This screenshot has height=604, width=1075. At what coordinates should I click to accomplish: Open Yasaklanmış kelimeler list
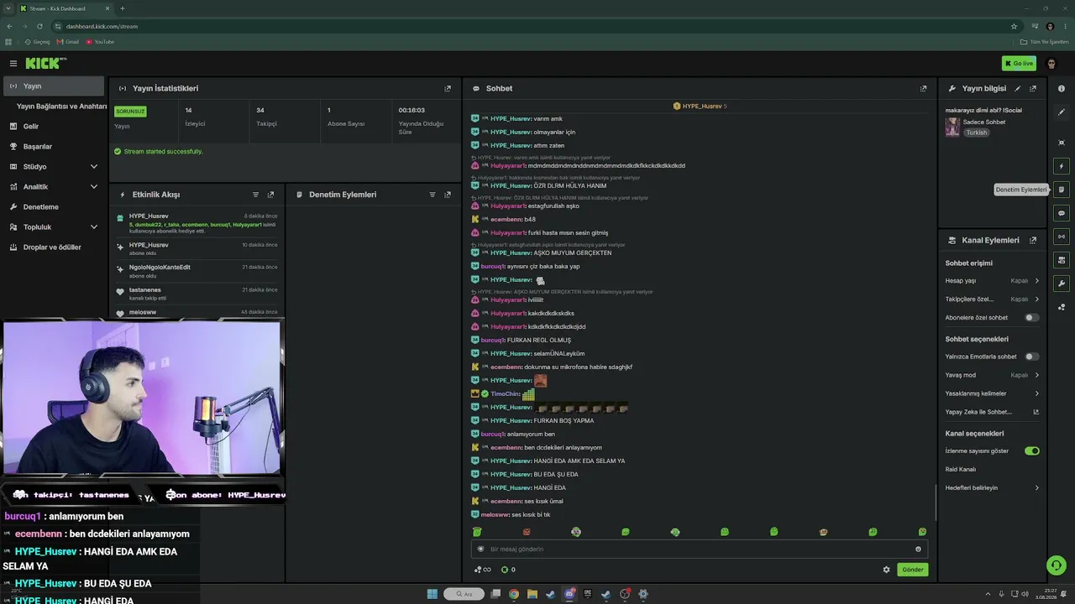click(x=992, y=393)
